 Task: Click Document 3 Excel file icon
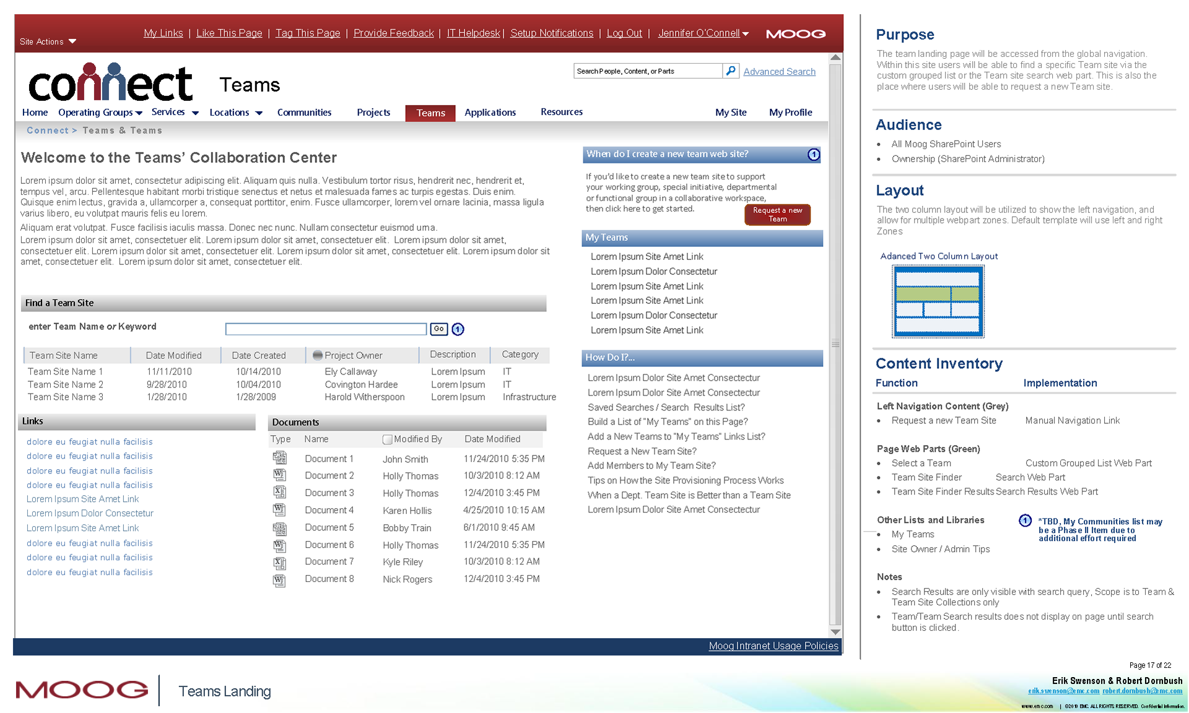coord(280,493)
